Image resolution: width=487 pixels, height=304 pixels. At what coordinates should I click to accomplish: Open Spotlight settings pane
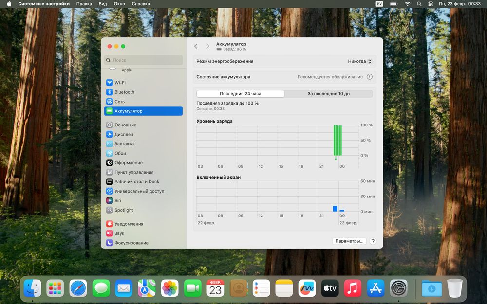click(143, 210)
